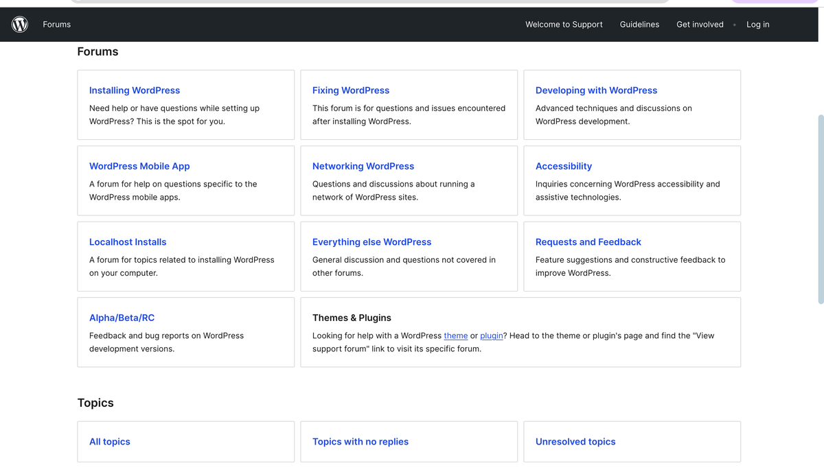Viewport: 824px width, 472px height.
Task: Open the WordPress Mobile App forum
Action: pos(139,166)
